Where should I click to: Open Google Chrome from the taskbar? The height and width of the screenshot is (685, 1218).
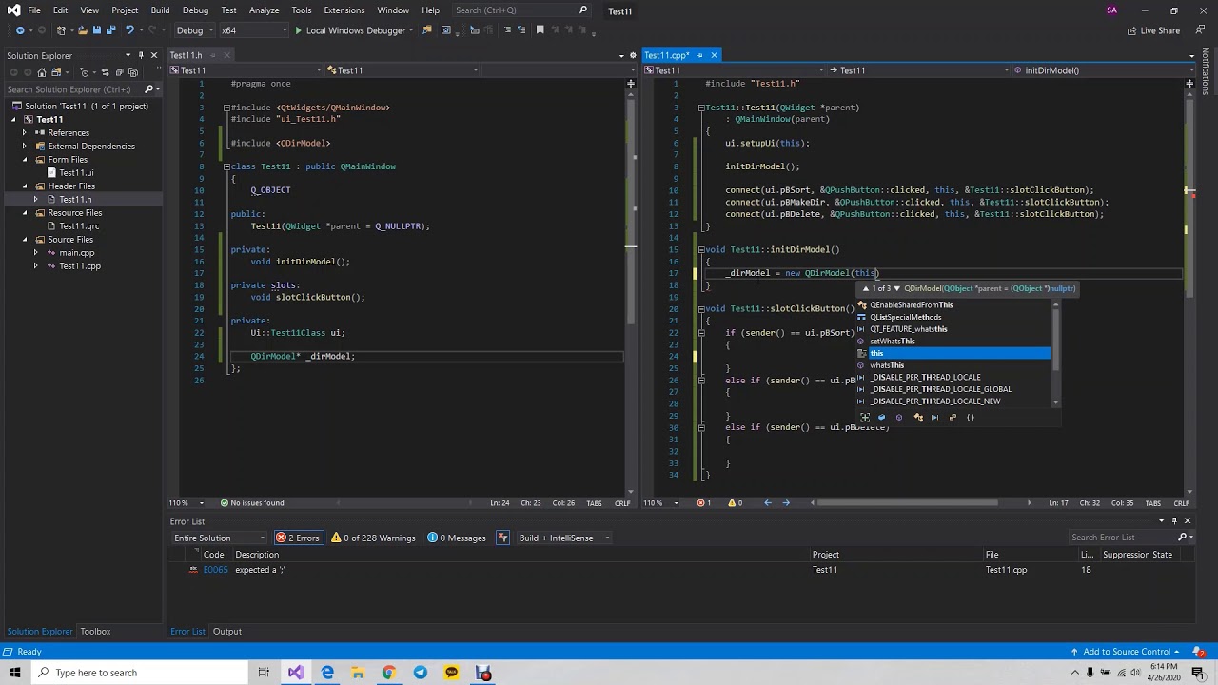pos(388,673)
